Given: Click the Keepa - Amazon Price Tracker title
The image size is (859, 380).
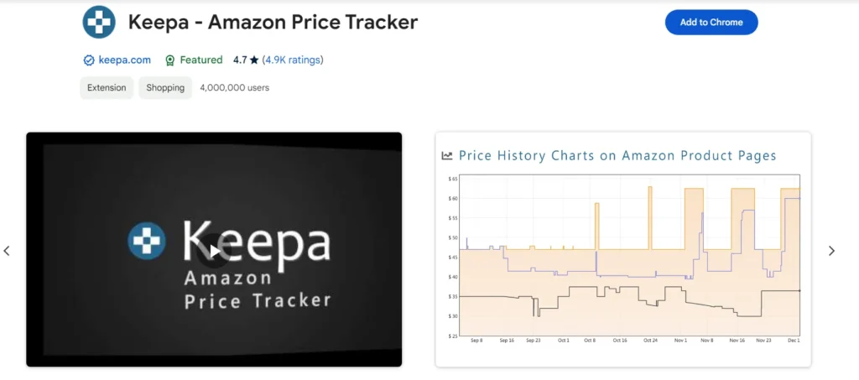Looking at the screenshot, I should tap(273, 23).
